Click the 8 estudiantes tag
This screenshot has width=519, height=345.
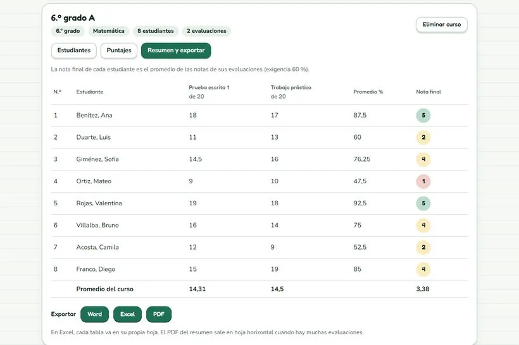click(x=156, y=31)
